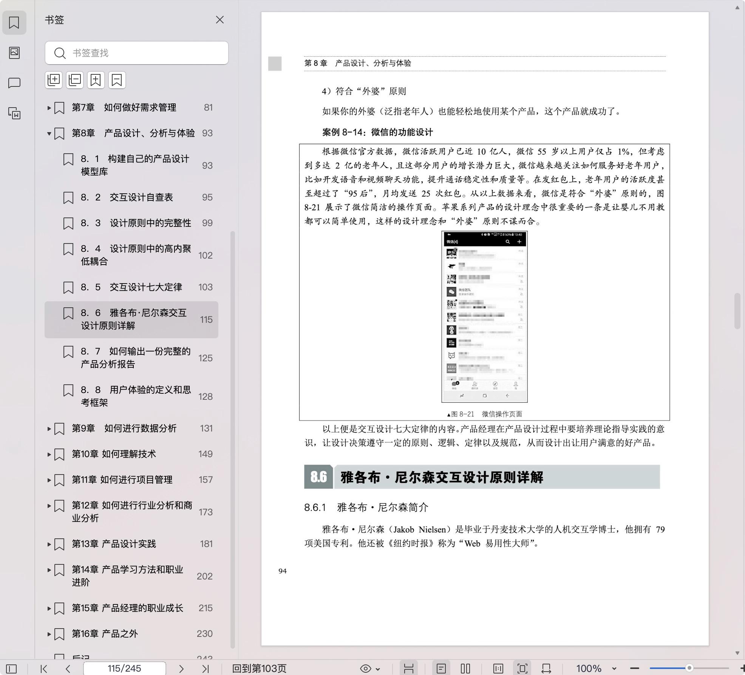Open bookmark 8.2 交互设计自查表
The width and height of the screenshot is (745, 675).
131,197
